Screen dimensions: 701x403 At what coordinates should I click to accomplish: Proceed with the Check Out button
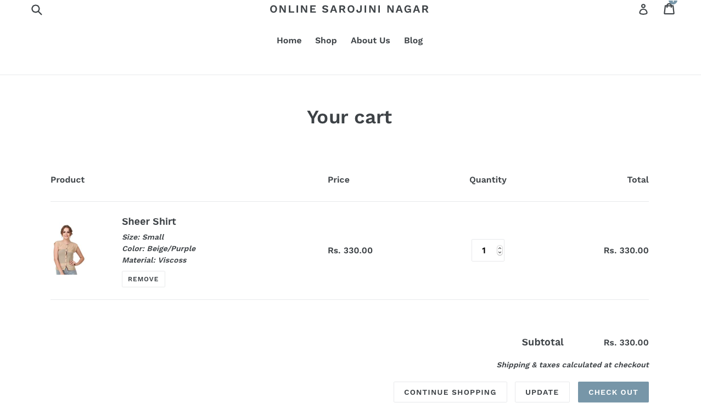point(613,392)
